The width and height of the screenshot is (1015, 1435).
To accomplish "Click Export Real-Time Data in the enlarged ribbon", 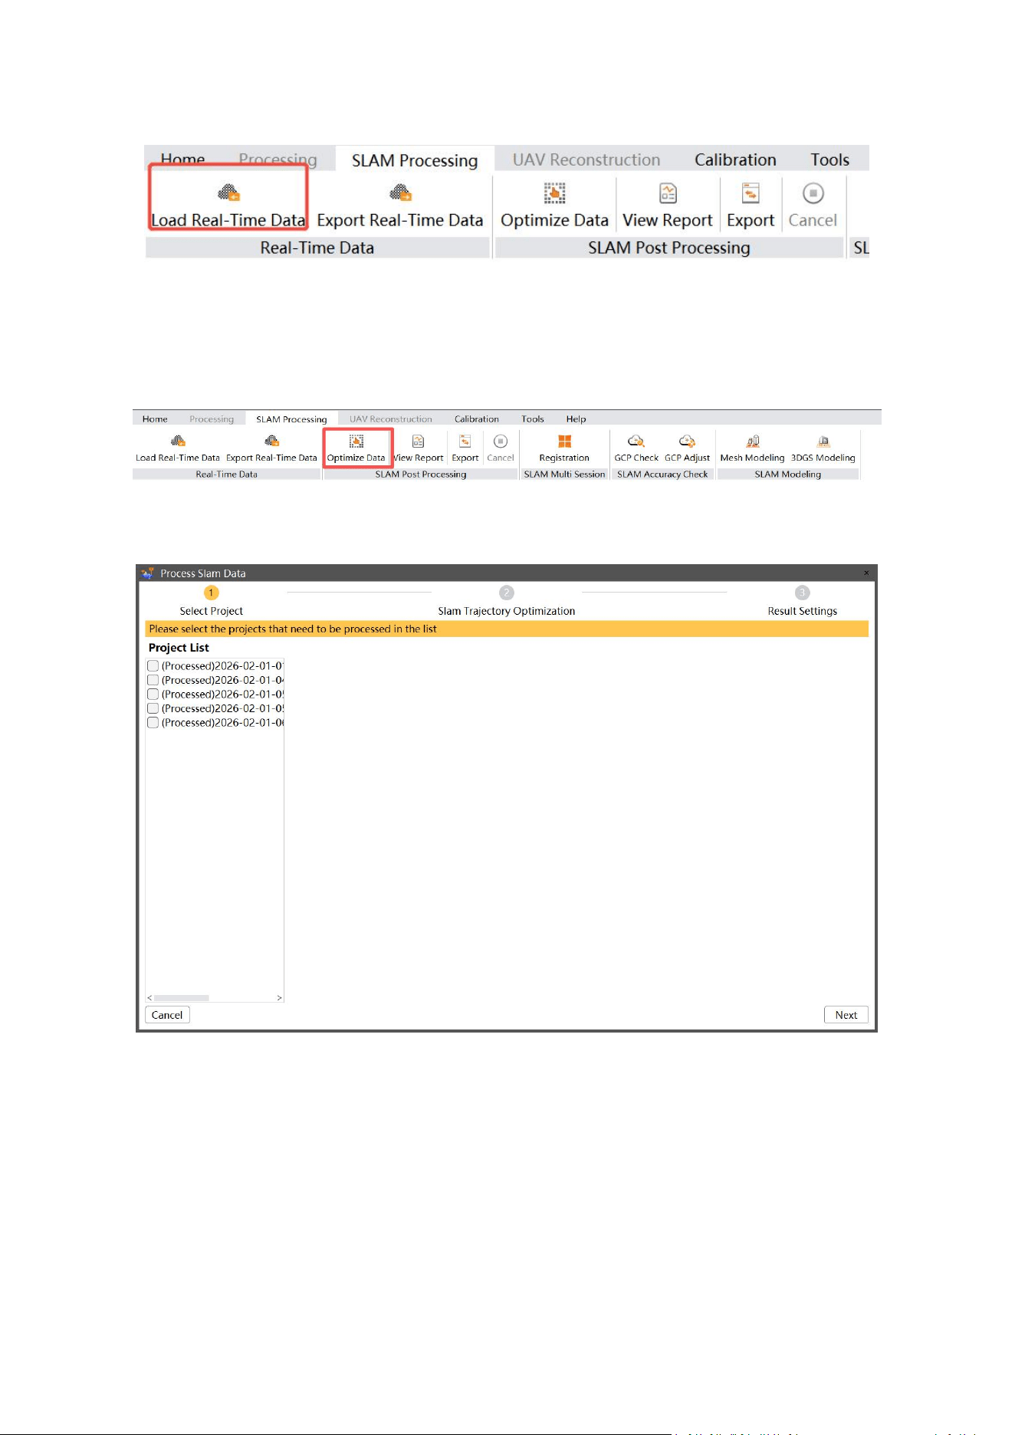I will pyautogui.click(x=400, y=205).
